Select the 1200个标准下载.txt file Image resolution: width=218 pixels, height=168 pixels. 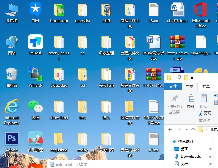click(x=154, y=112)
